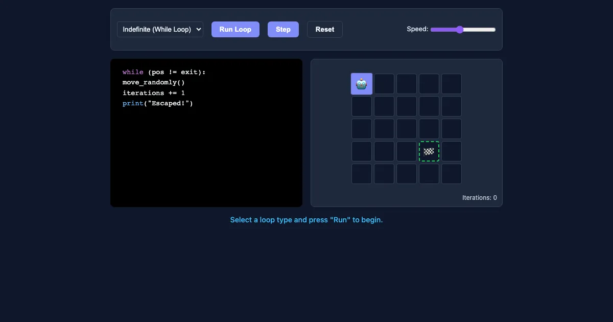Click the 'while (pos != exit):' code line
This screenshot has width=613, height=322.
164,72
